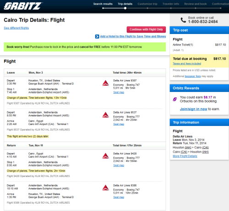The image size is (229, 211).
Task: Click the purple Orbucks rewards icon
Action: [x=175, y=99]
